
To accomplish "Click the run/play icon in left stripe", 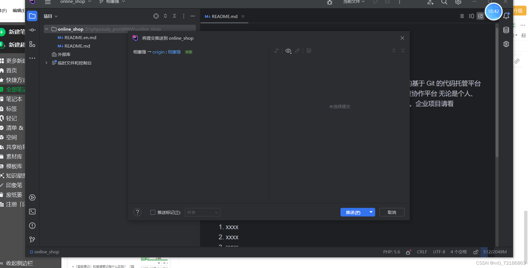I will coord(32,197).
